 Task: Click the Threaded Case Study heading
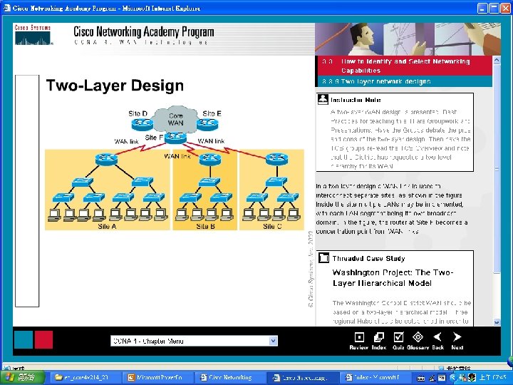click(x=369, y=258)
